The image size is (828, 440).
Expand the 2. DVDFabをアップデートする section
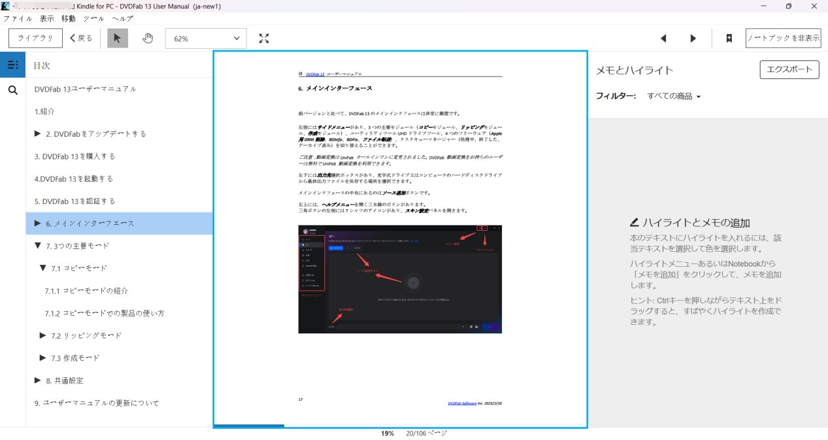pyautogui.click(x=37, y=133)
